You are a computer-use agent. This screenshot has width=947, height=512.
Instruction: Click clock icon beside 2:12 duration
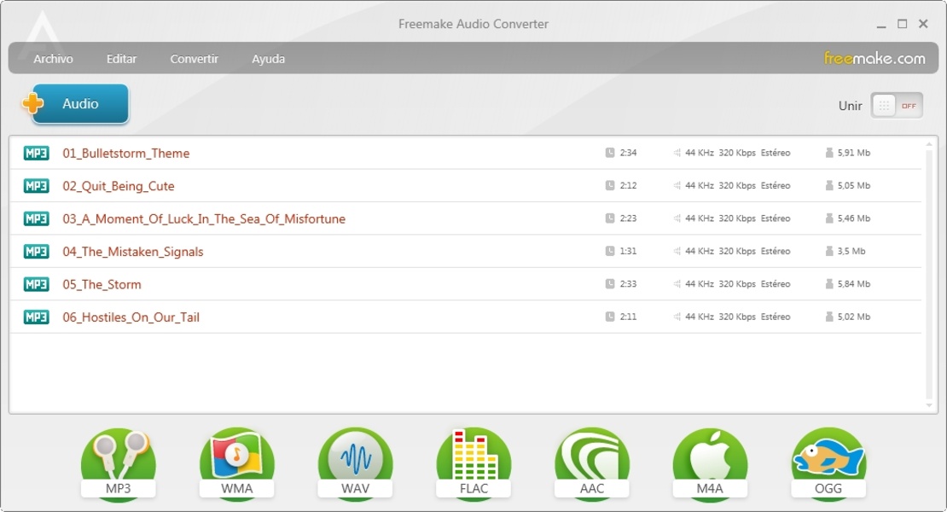[610, 185]
